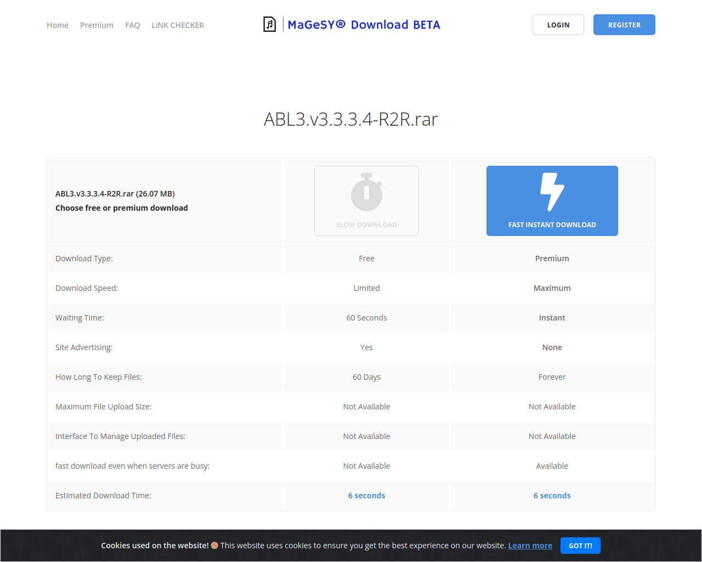Click the '60 Seconds' waiting time cell
This screenshot has width=702, height=562.
[x=366, y=318]
